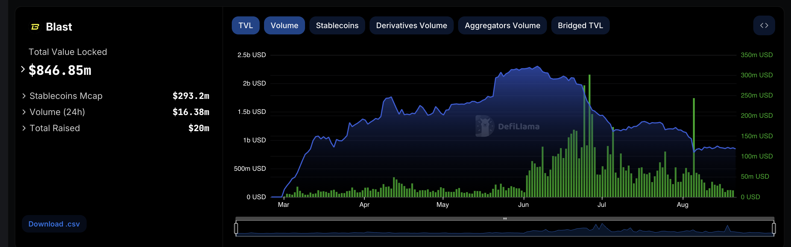
Task: Click the Stablecoins Mcap label
Action: 66,96
